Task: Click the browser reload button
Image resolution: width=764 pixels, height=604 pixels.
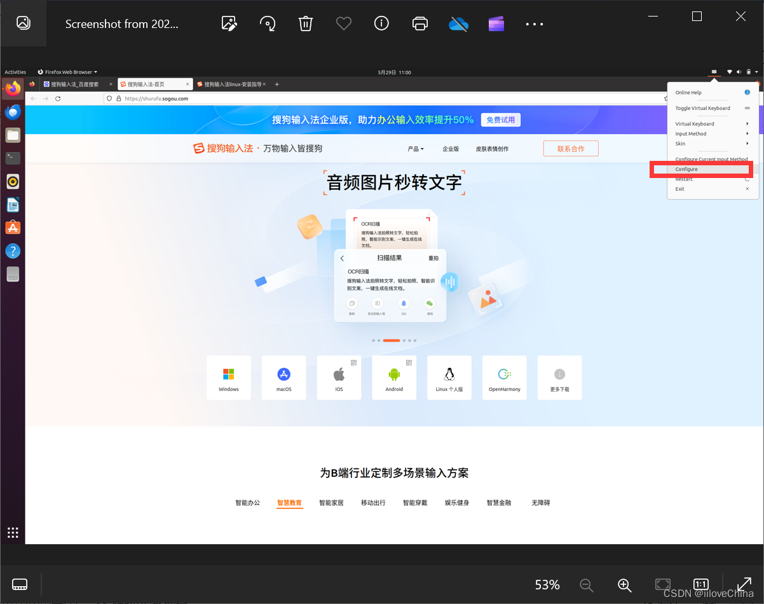Action: [58, 99]
